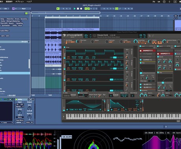Toggle the CARVE EQ effect on or off
Viewport: 181px width, 149px height.
point(141,60)
